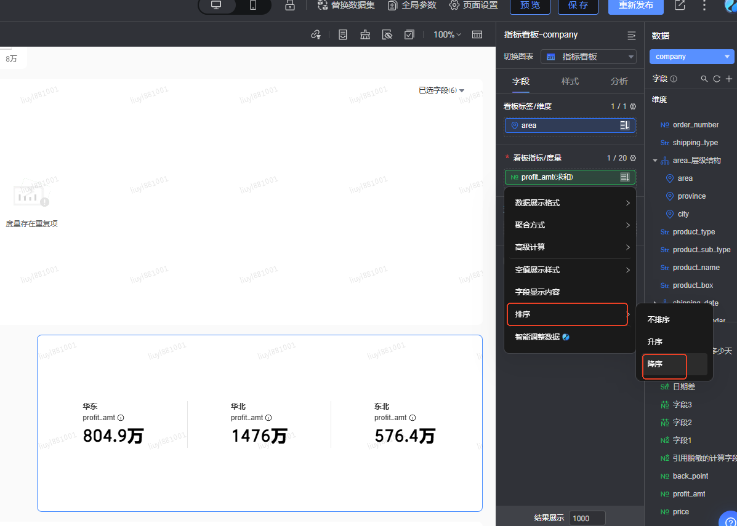The image size is (737, 526).
Task: Click the lock icon in top bar
Action: coord(289,6)
